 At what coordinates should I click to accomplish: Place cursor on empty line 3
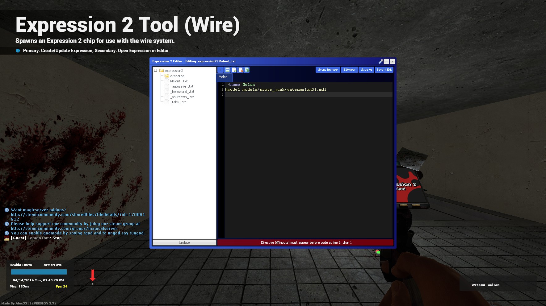click(309, 94)
